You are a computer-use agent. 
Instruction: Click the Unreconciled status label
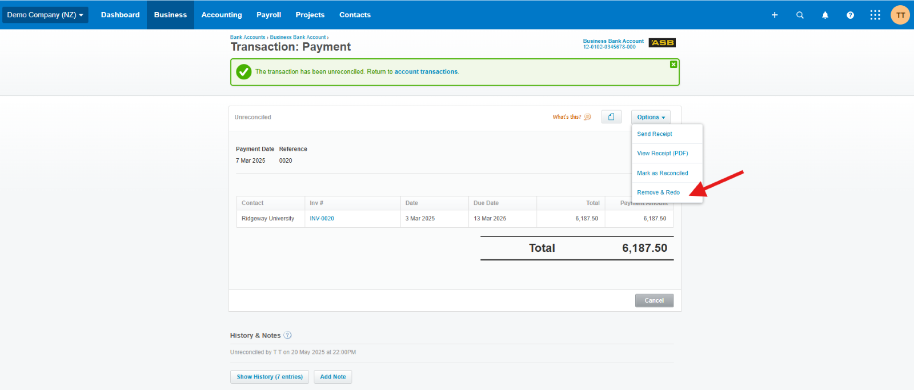pyautogui.click(x=252, y=117)
